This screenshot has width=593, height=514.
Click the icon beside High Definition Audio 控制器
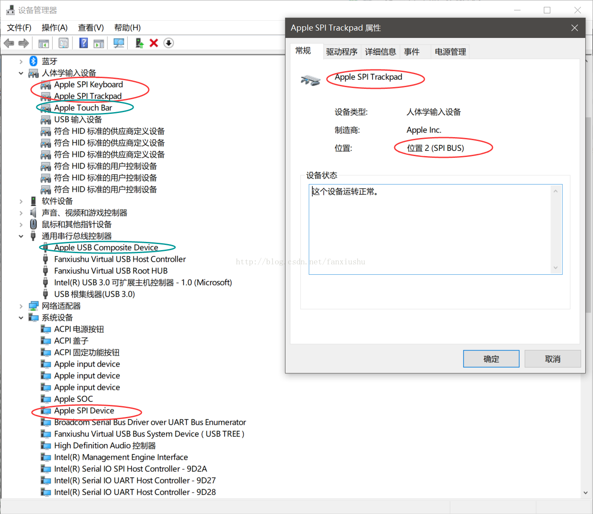click(x=46, y=445)
